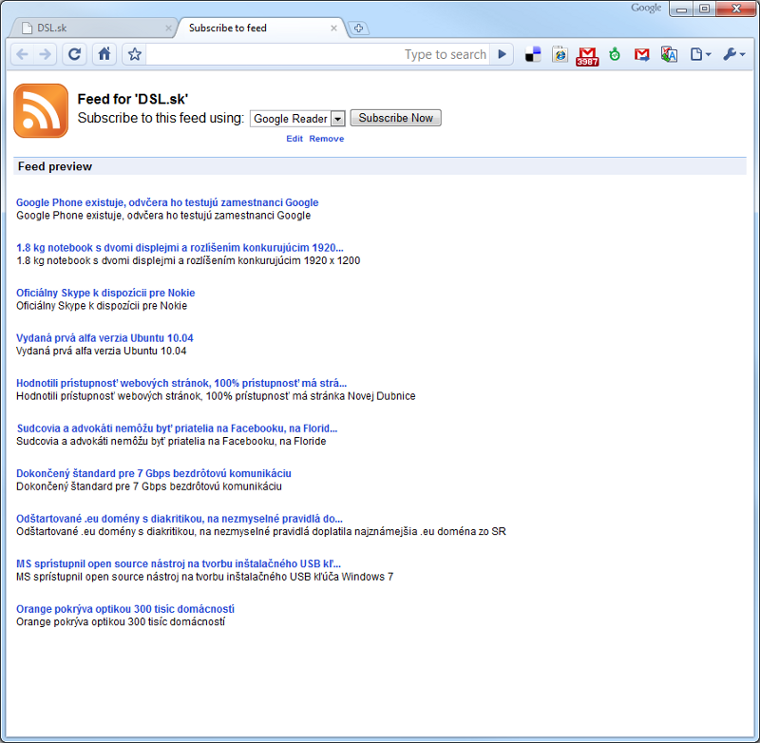Open Vydaná prvá alfa verzia Ubuntu 10.04

pos(104,338)
